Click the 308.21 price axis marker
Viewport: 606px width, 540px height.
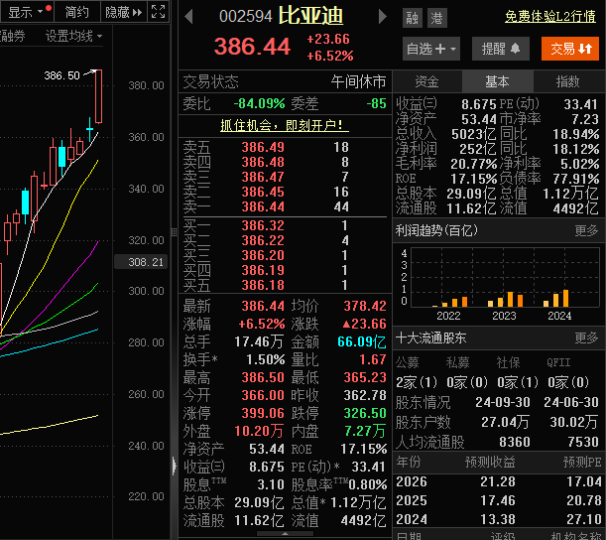[x=142, y=262]
